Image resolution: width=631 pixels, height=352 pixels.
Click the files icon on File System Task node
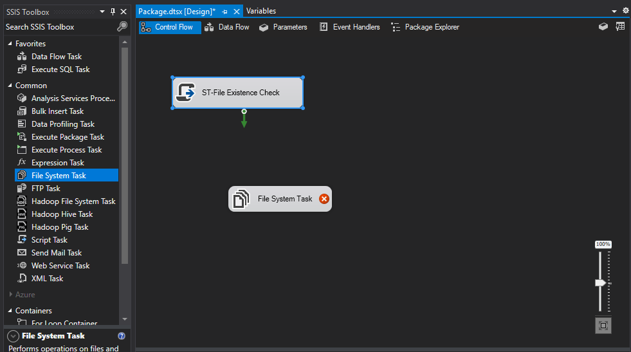click(241, 199)
